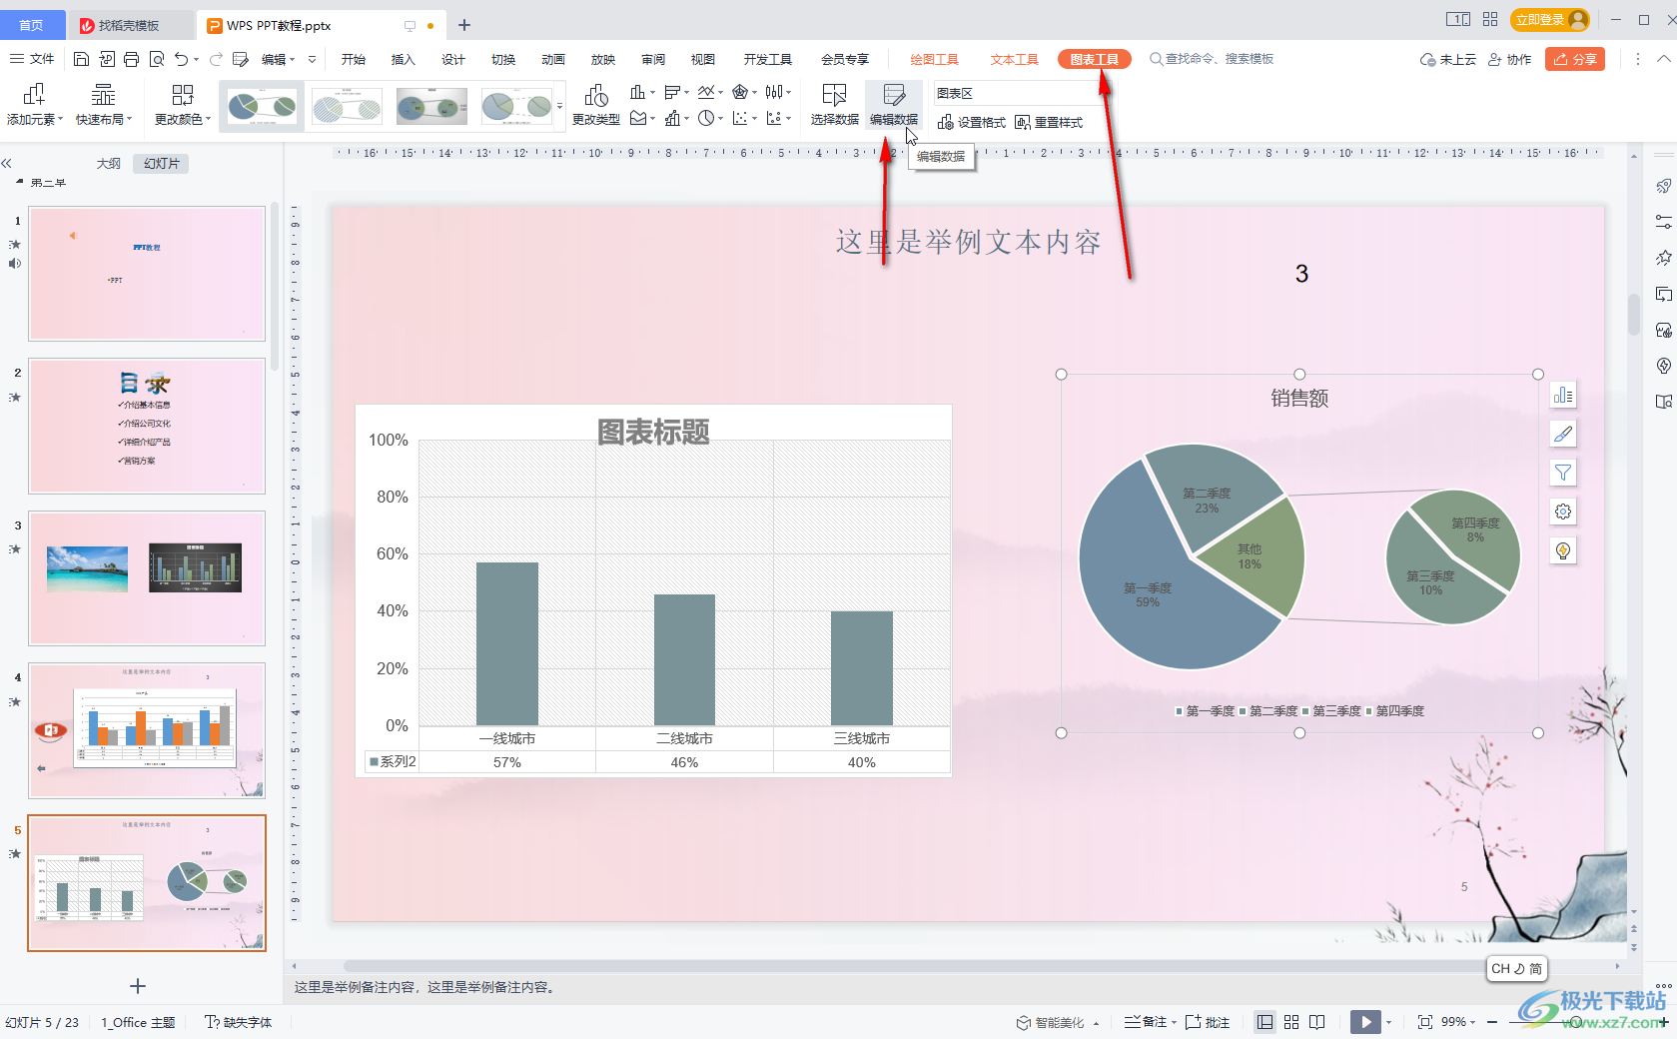The image size is (1677, 1039).
Task: Insert a combo chart type icon
Action: [672, 118]
